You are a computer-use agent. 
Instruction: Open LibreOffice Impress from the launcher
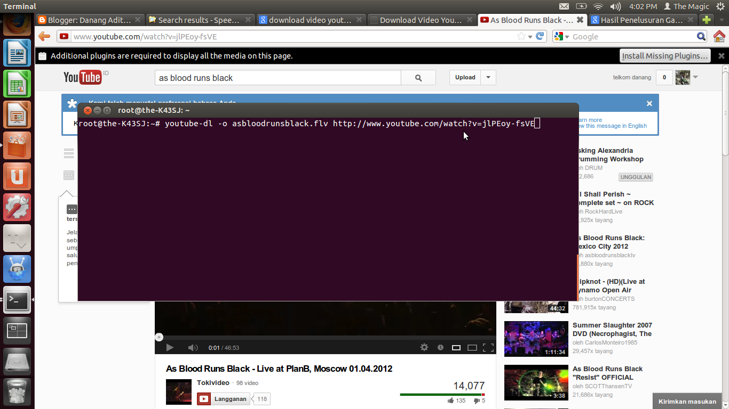17,115
